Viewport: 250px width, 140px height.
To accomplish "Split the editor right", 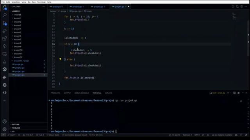I will click(242, 7).
